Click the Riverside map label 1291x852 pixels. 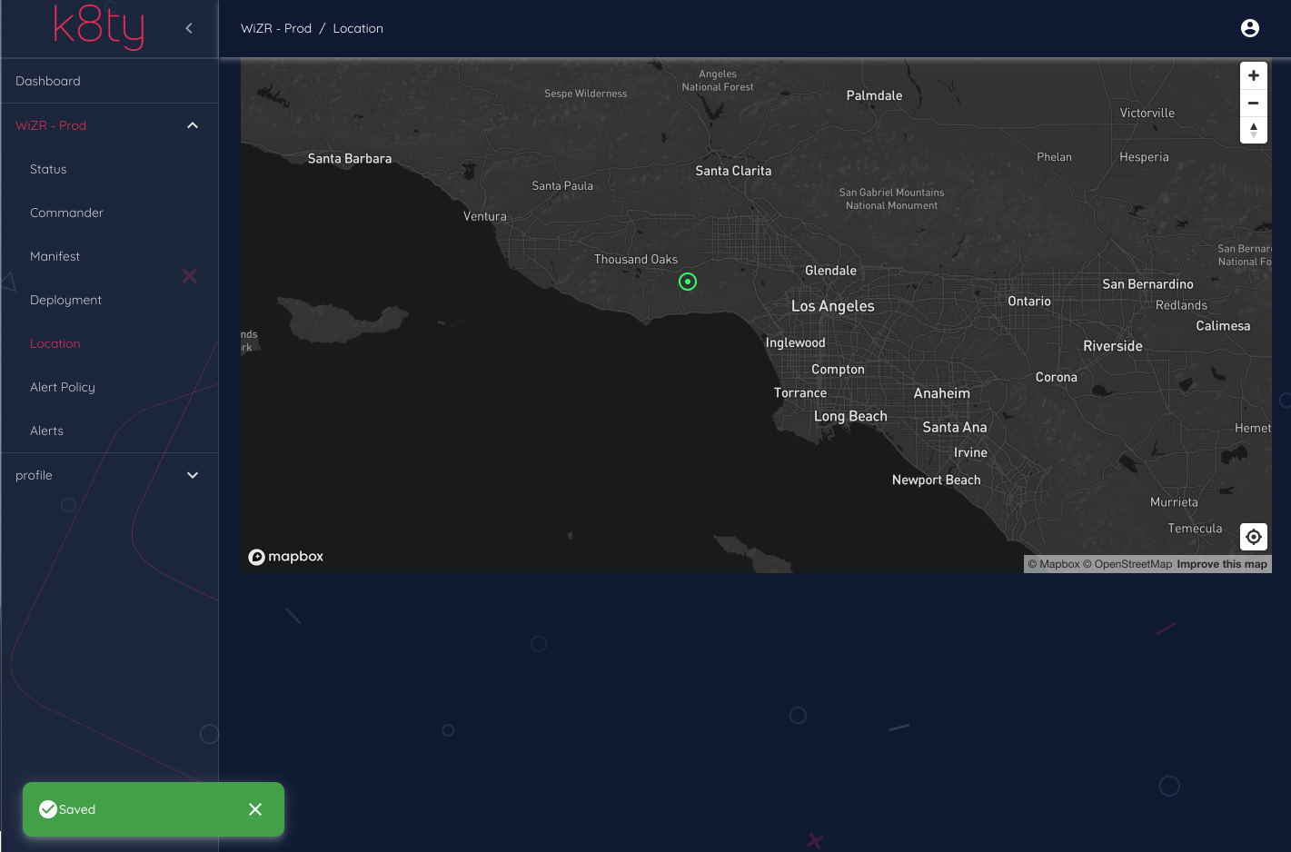pyautogui.click(x=1113, y=346)
